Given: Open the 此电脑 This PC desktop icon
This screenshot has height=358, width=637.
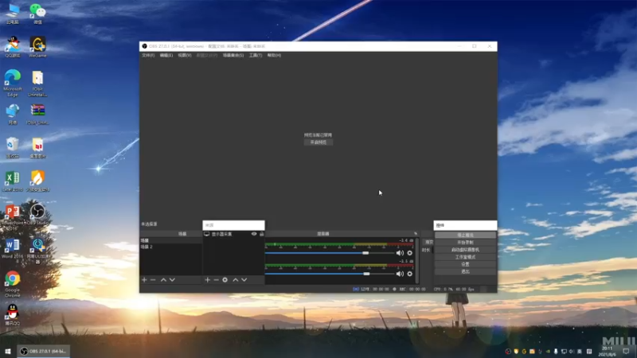Looking at the screenshot, I should tap(13, 14).
